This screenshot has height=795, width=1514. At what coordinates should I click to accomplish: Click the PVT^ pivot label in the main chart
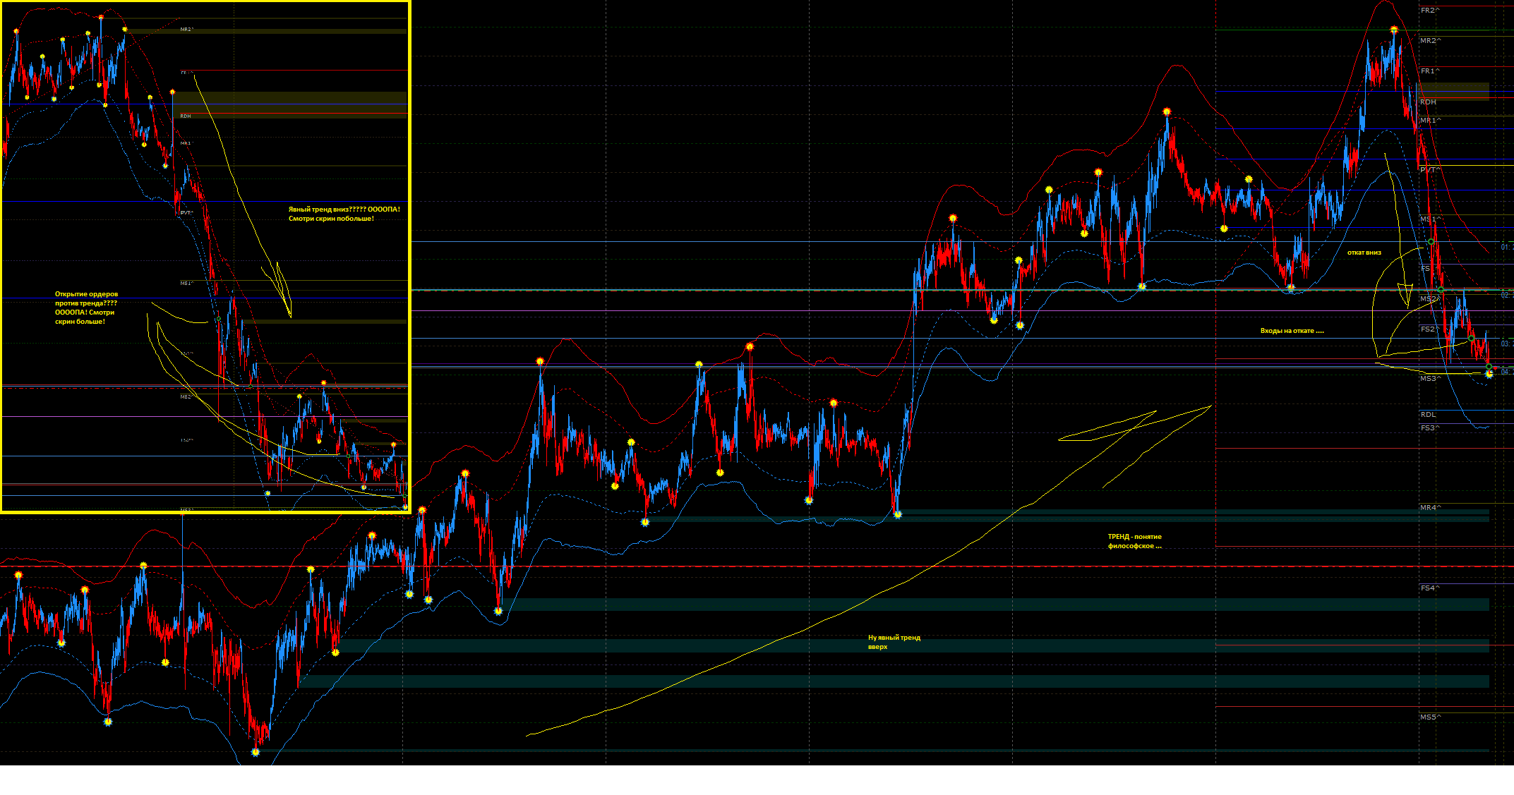point(1431,170)
